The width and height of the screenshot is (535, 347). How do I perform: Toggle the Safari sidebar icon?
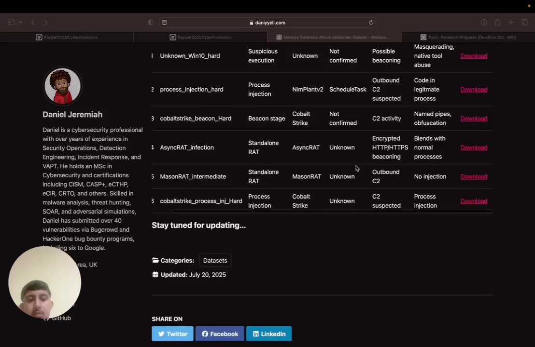[x=11, y=23]
